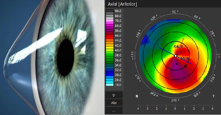
Task: Click the 34.0 scale label
Action: pos(118,65)
